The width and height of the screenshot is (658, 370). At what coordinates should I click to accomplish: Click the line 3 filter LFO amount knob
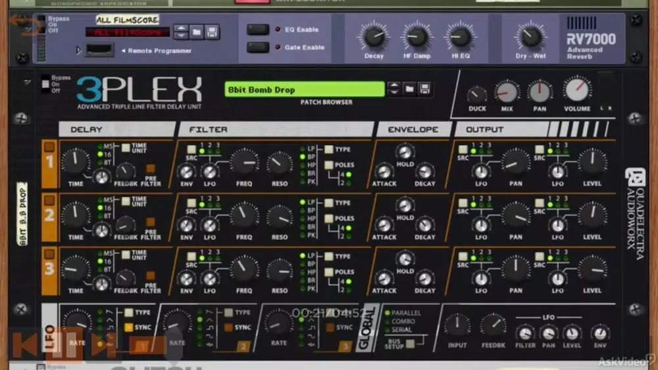click(209, 279)
